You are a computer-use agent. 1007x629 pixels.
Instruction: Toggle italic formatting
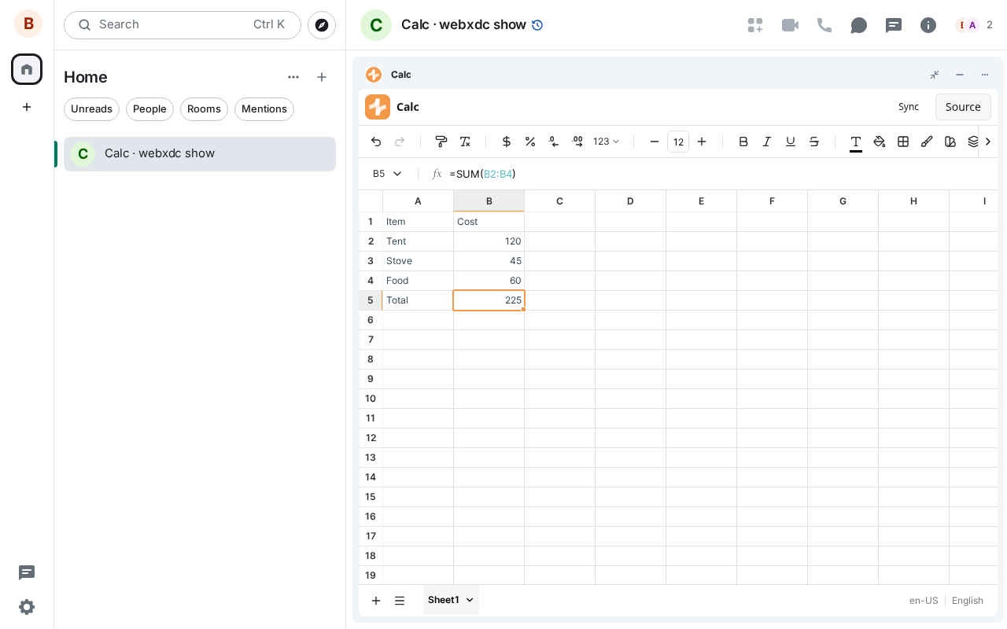click(x=767, y=142)
